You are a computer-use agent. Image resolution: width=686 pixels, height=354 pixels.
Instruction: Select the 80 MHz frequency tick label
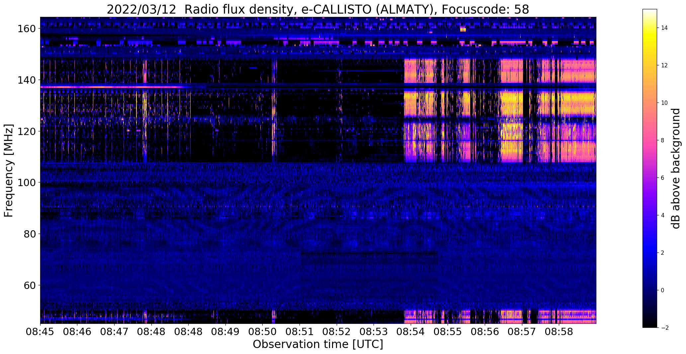(x=29, y=234)
